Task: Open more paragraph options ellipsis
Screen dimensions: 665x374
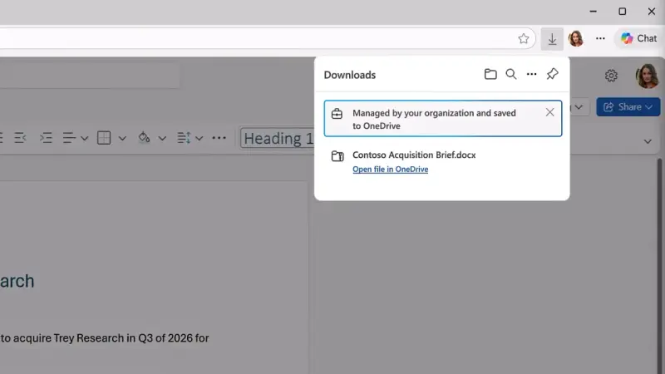Action: click(x=219, y=138)
